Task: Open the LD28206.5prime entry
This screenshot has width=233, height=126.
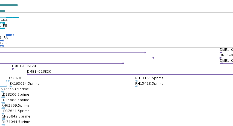Action: (15, 95)
